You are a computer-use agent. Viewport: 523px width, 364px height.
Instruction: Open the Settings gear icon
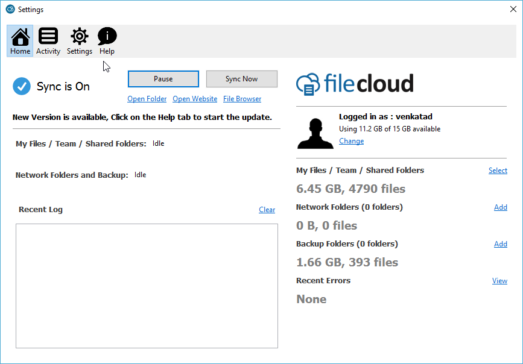click(x=80, y=36)
